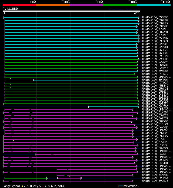Select the UniRef100_Q9SGH6 label
Image resolution: width=173 pixels, height=188 pixels.
coord(155,59)
